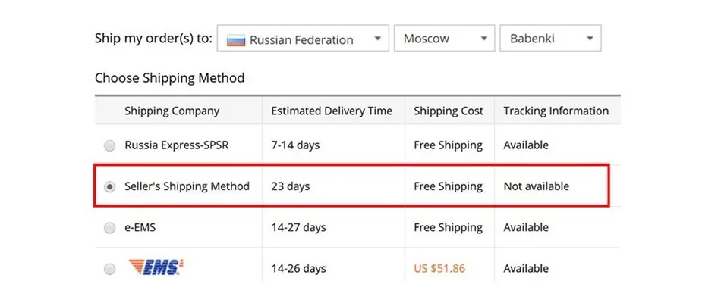Choose the e-EMS radio option

click(110, 227)
